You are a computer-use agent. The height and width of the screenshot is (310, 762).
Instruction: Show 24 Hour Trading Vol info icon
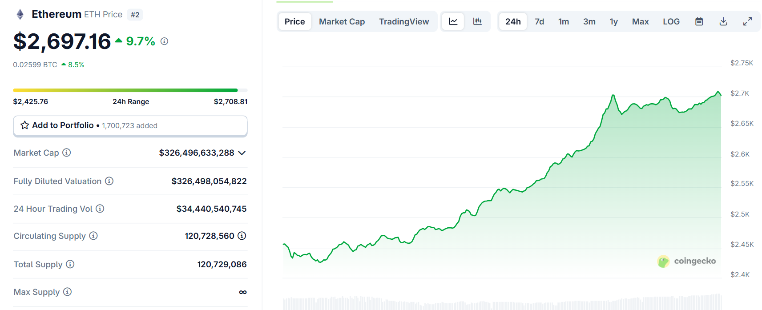(100, 209)
